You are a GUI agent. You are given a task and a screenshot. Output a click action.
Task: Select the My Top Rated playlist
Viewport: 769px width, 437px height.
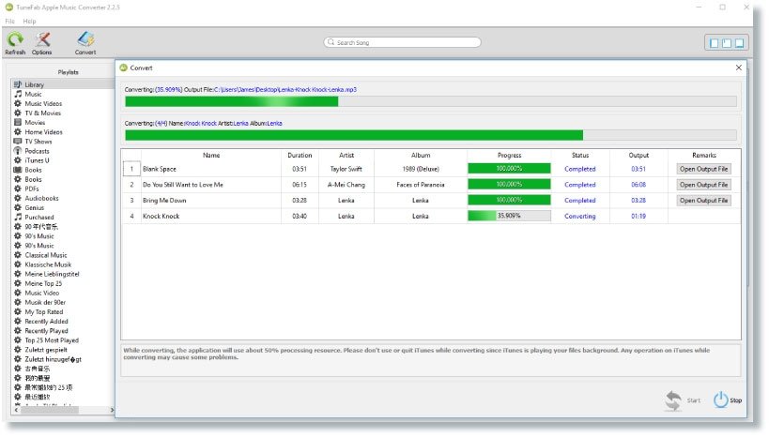(x=43, y=312)
